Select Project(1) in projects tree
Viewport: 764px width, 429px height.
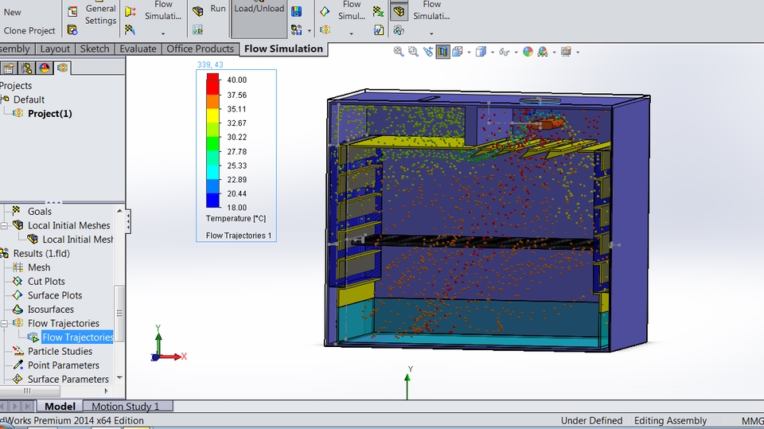coord(49,114)
